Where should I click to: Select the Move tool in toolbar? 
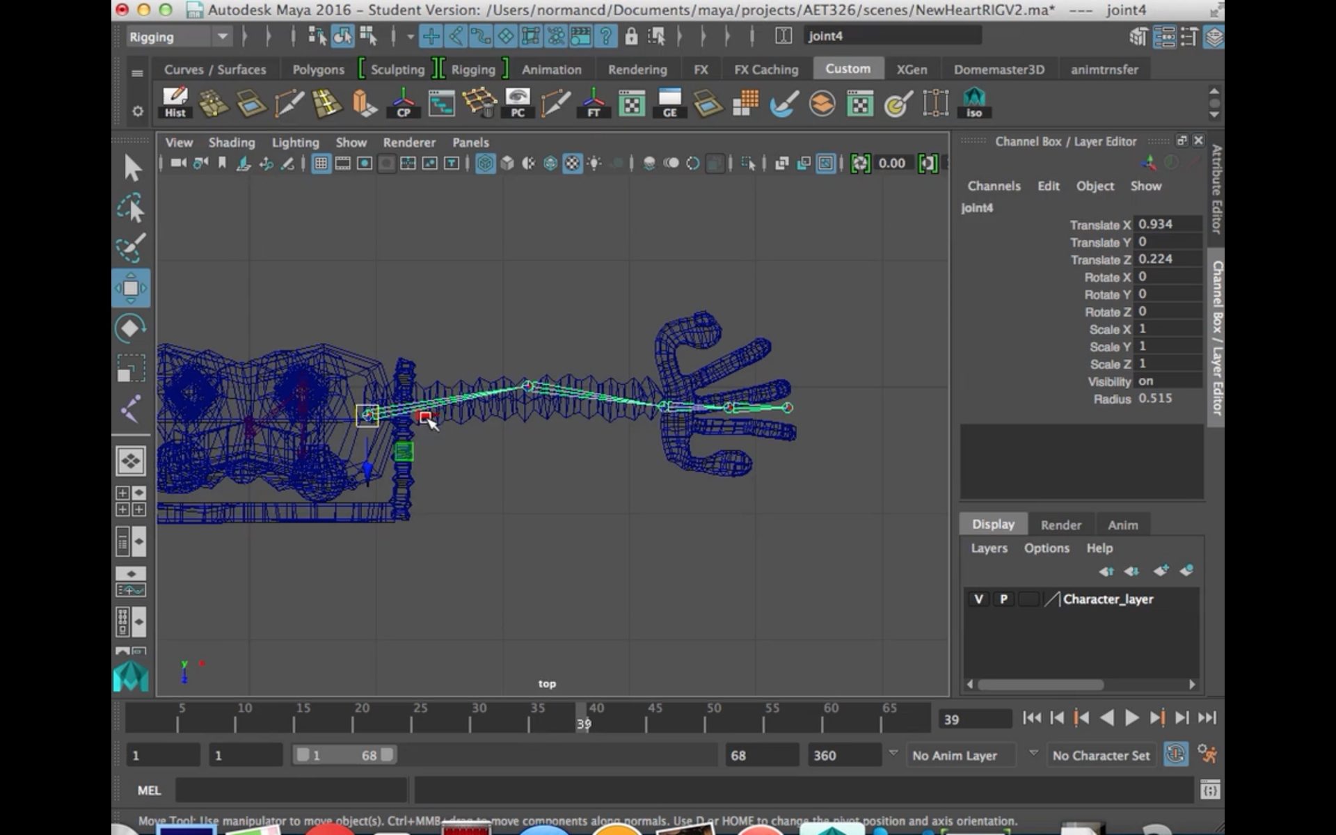click(x=132, y=287)
